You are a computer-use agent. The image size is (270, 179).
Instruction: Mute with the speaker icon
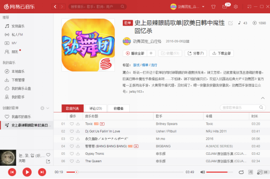point(203,172)
